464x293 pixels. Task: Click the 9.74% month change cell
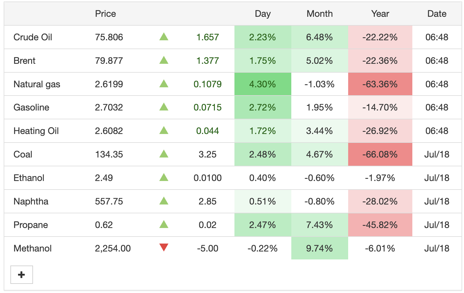[319, 248]
